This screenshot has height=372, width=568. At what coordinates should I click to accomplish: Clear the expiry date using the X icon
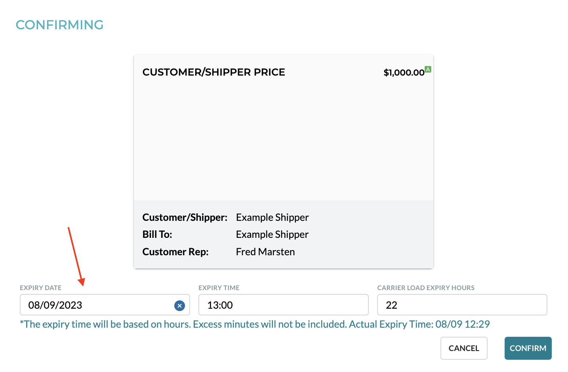pyautogui.click(x=179, y=305)
